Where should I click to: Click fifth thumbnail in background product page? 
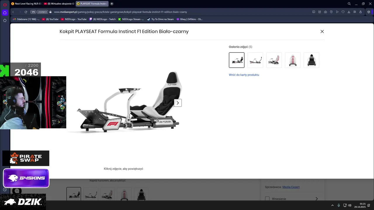coord(141,194)
